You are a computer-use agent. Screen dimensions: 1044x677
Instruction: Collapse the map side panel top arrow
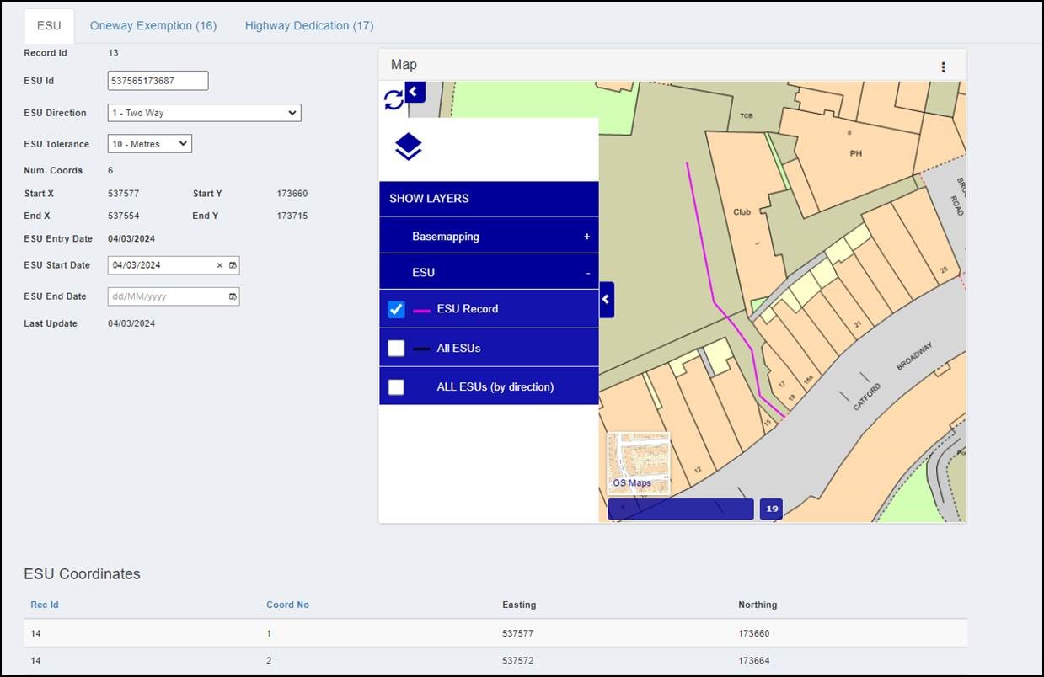(415, 91)
